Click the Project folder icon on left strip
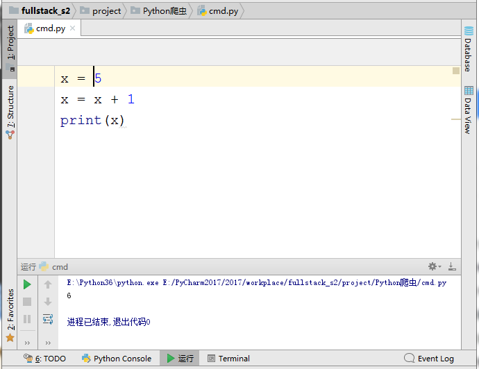The width and height of the screenshot is (479, 369). pyautogui.click(x=10, y=67)
